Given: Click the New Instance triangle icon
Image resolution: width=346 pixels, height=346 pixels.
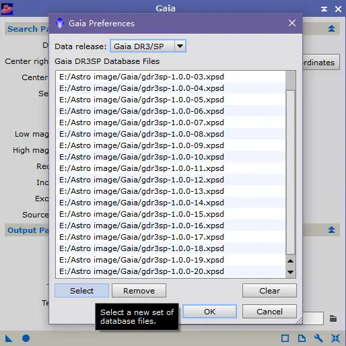Looking at the screenshot, I should [x=9, y=338].
